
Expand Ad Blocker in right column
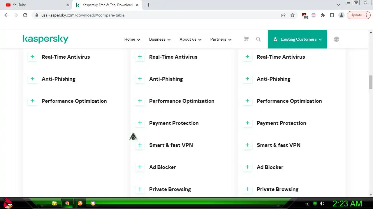tap(247, 167)
